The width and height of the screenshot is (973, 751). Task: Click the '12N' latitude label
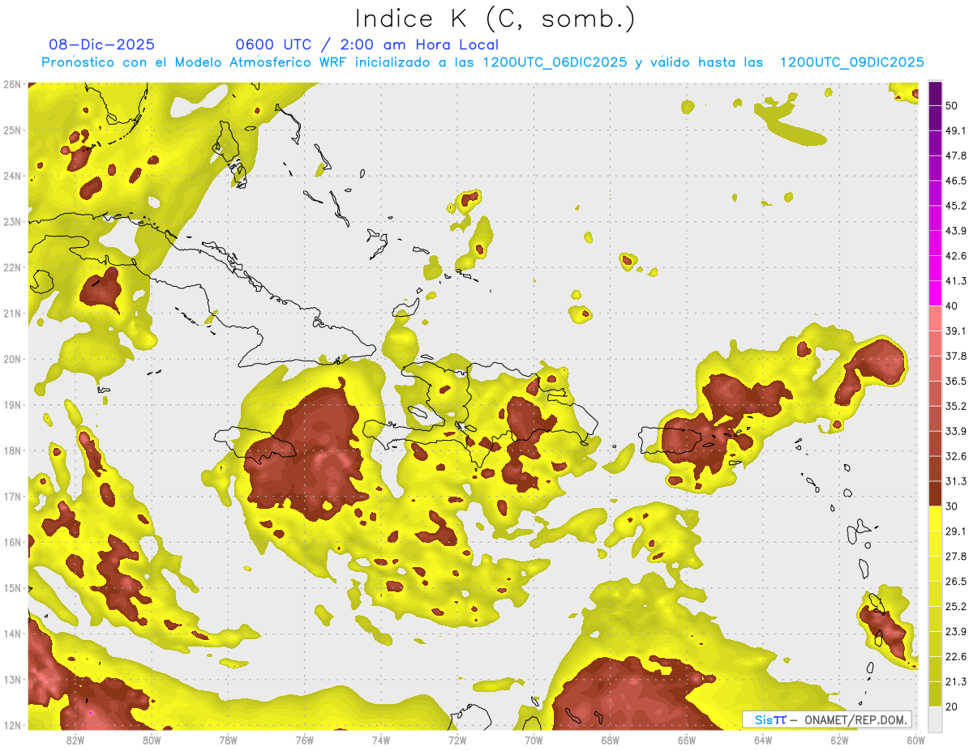11,725
